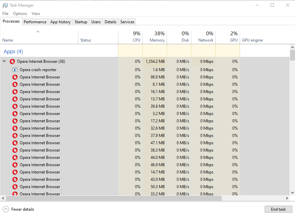Click the horizontal scrollbar thumb at the bottom
The width and height of the screenshot is (295, 217).
[113, 198]
